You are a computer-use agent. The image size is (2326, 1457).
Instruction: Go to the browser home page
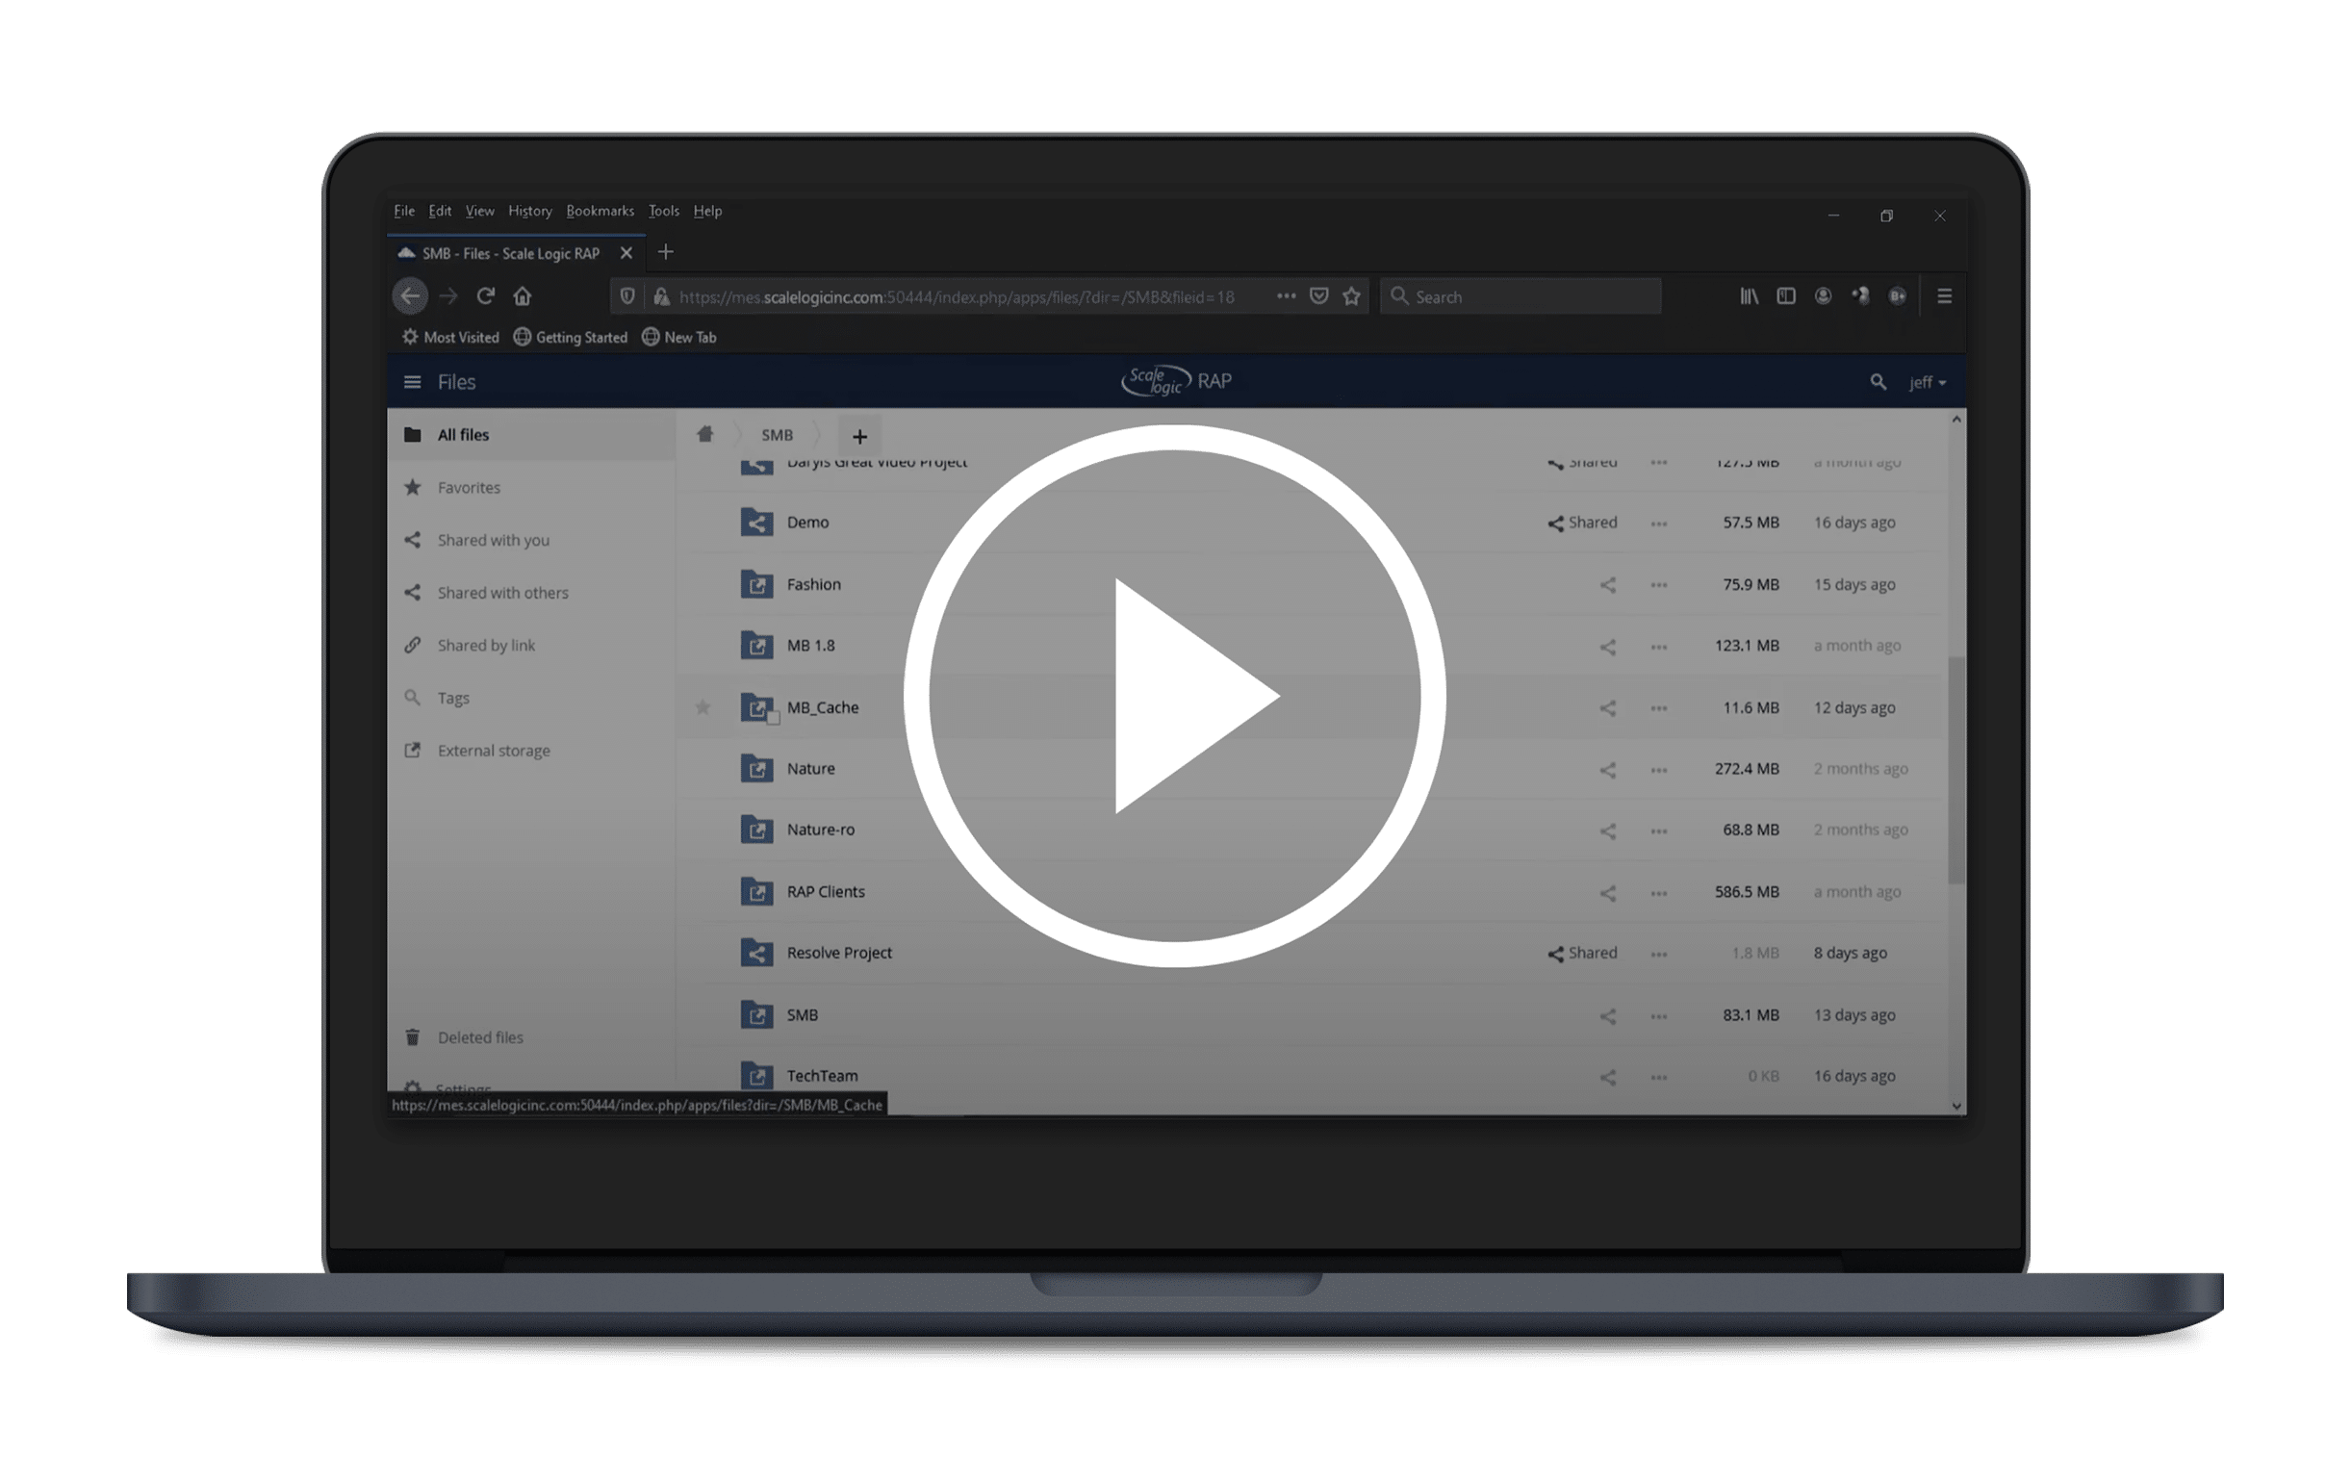[x=523, y=295]
